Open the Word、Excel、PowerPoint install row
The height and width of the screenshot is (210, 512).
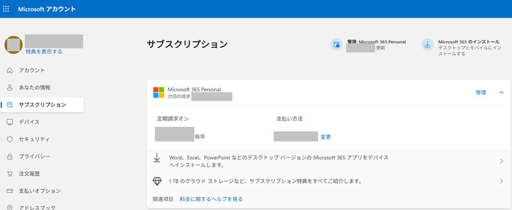(x=328, y=161)
